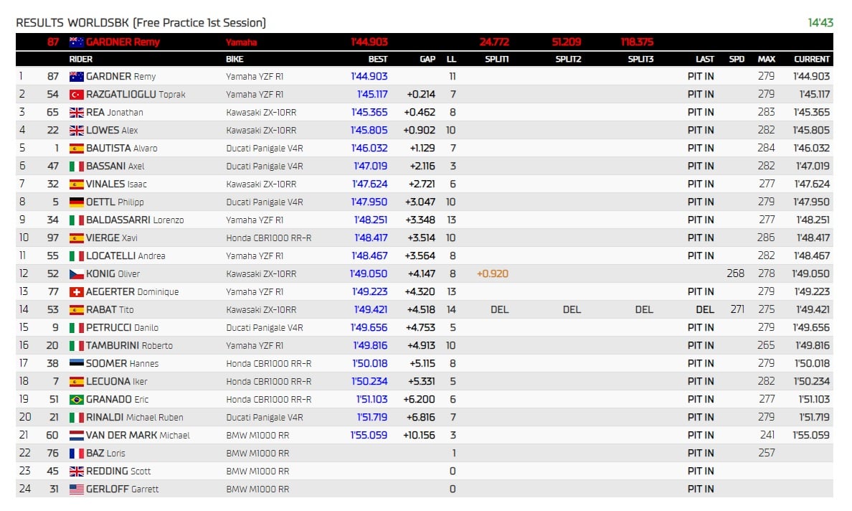Click the LL column header
Screen dimensions: 852x511
click(x=452, y=59)
